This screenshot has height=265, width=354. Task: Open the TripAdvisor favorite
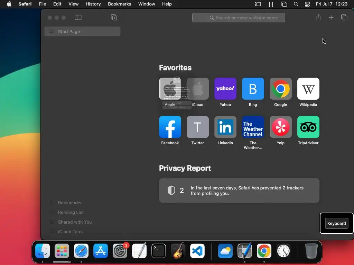pyautogui.click(x=308, y=127)
